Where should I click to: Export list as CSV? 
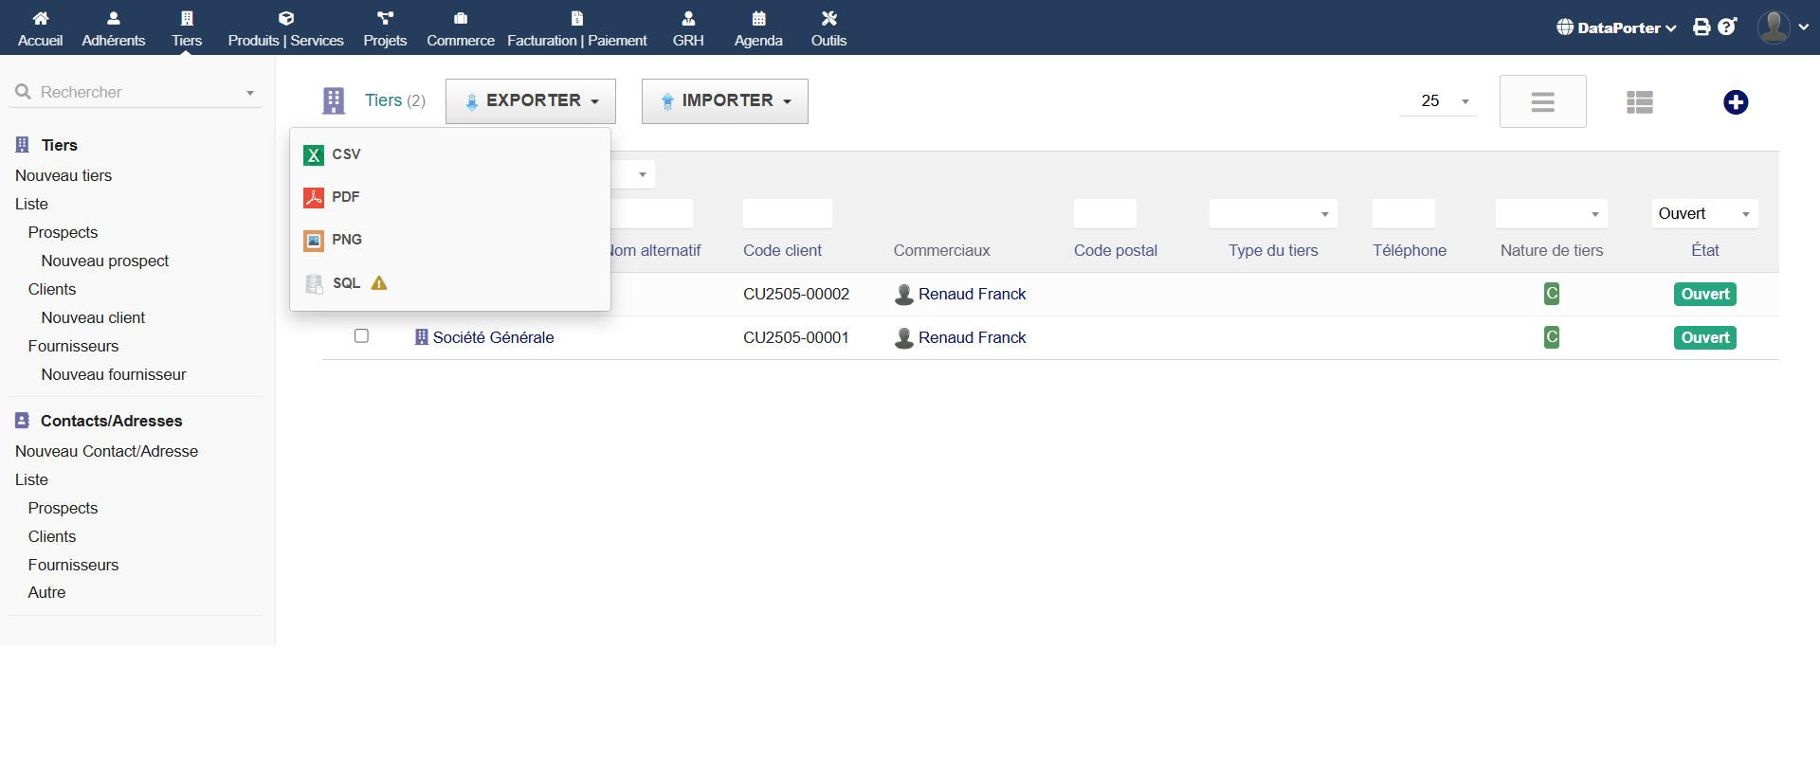tap(345, 154)
